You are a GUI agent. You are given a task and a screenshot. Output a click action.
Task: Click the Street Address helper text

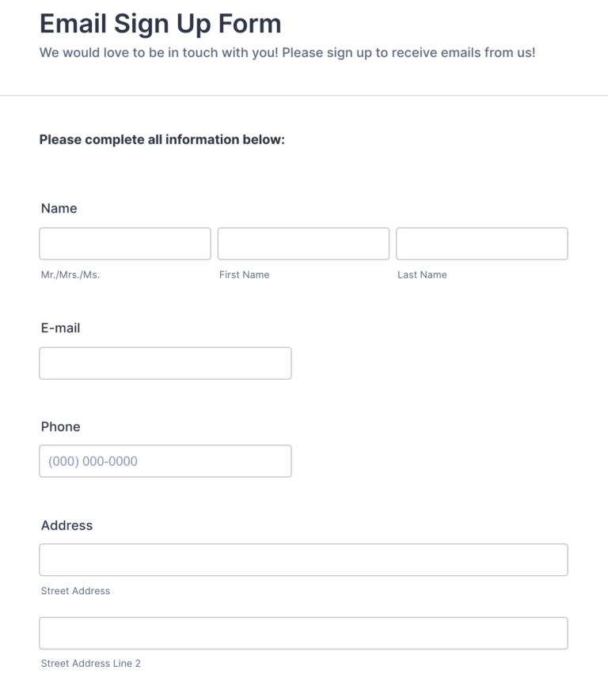[75, 590]
